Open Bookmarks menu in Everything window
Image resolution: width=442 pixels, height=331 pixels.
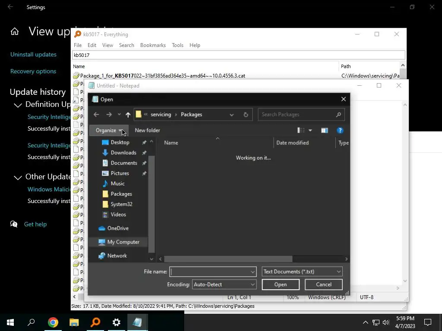(x=153, y=45)
